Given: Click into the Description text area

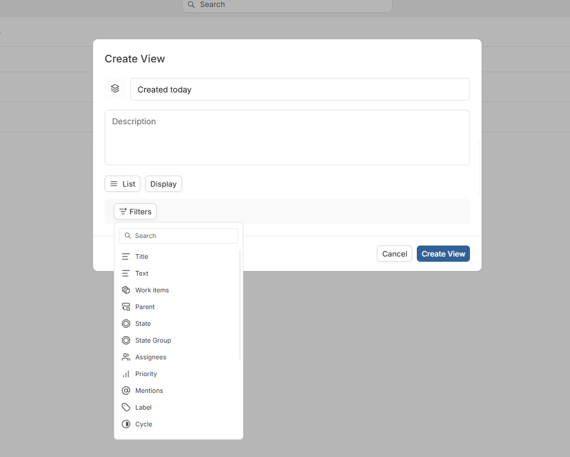Looking at the screenshot, I should click(x=287, y=138).
